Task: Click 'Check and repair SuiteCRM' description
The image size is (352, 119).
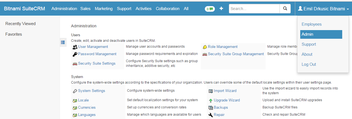Action: point(284,115)
